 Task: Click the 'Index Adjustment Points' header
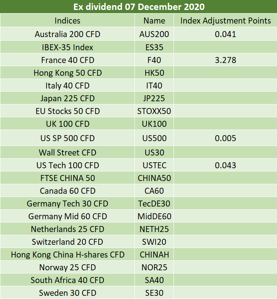click(x=225, y=21)
